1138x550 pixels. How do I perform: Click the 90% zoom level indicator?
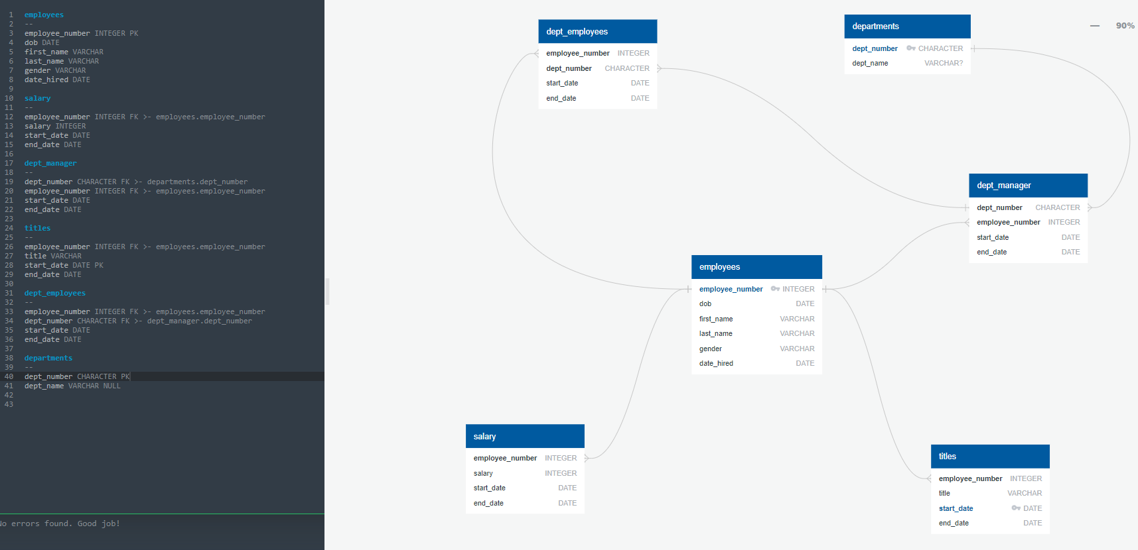coord(1125,26)
